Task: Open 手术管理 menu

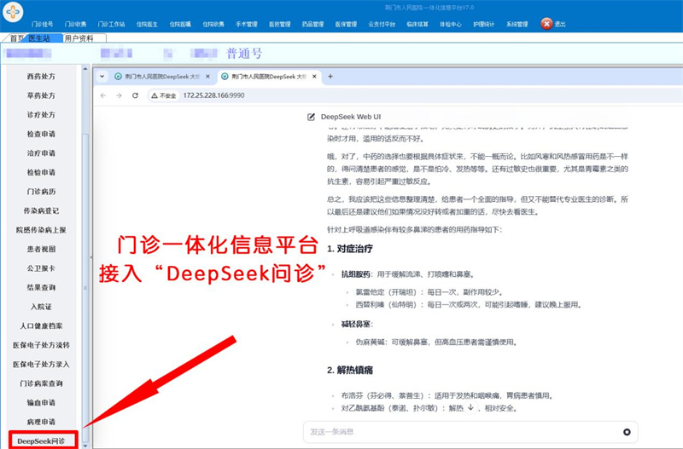Action: point(247,25)
